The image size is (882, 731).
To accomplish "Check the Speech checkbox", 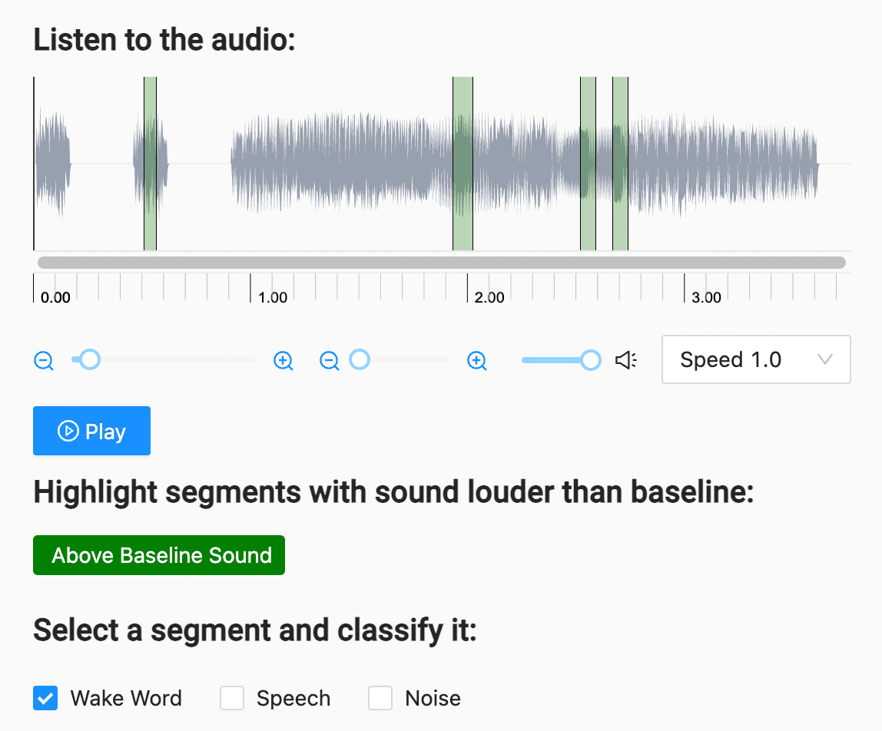I will tap(232, 698).
